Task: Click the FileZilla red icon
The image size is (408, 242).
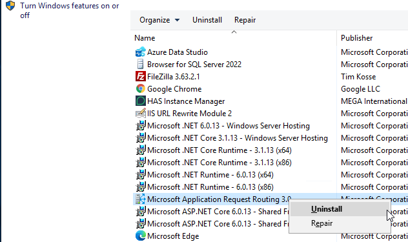Action: 141,77
